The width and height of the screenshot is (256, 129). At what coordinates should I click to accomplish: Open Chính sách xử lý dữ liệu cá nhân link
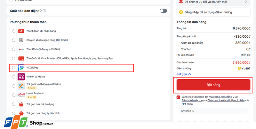[226, 100]
